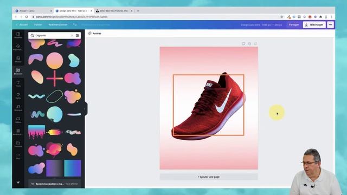Choose the purple-to-grey gradient square
The width and height of the screenshot is (347, 195).
coord(54,168)
